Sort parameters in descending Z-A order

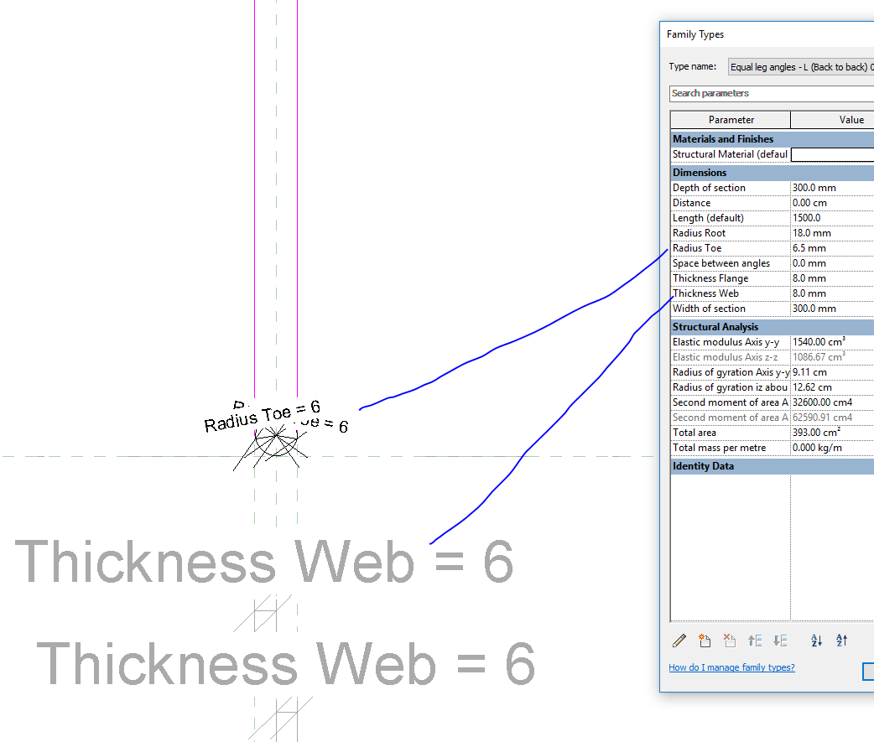[841, 641]
